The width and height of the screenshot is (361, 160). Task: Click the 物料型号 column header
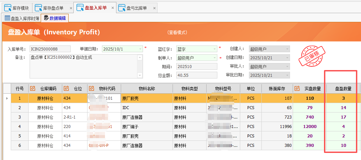pyautogui.click(x=223, y=89)
